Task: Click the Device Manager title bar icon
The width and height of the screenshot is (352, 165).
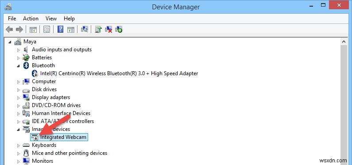Action: point(8,7)
